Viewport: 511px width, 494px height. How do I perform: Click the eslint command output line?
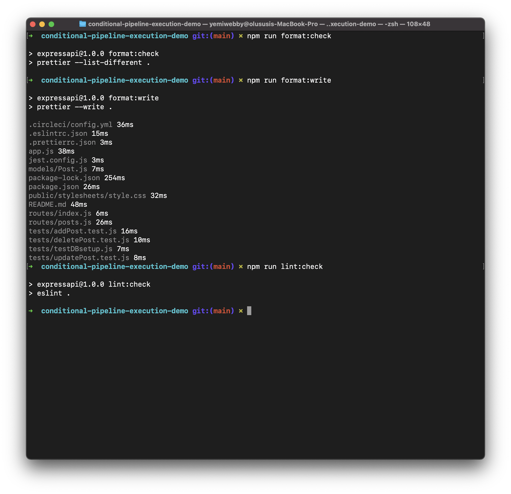click(x=50, y=293)
